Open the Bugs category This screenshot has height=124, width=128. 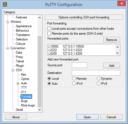click(x=24, y=101)
